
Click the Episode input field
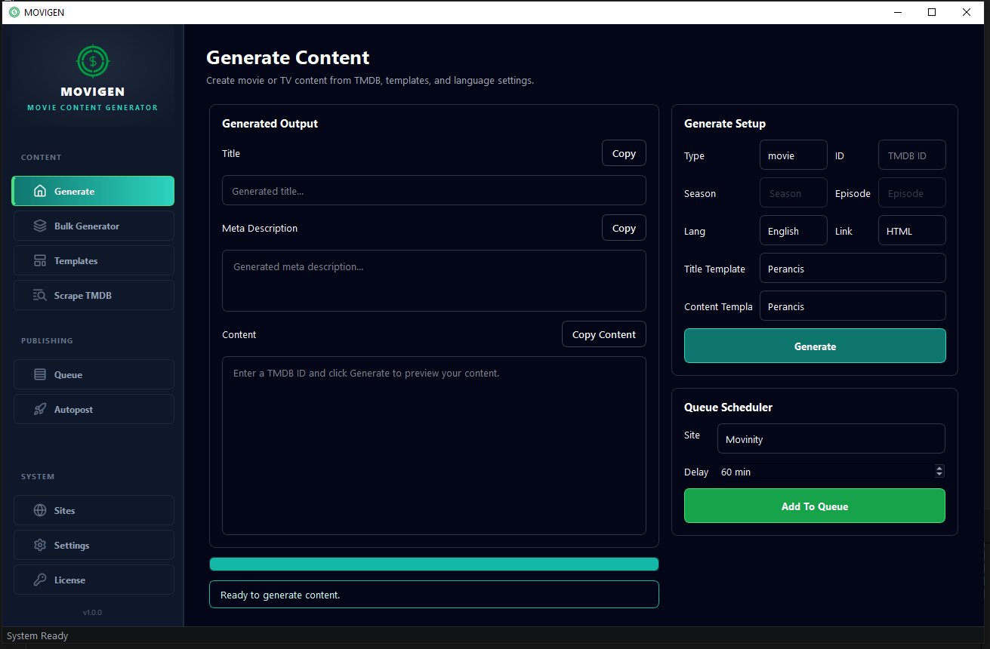[x=912, y=193]
